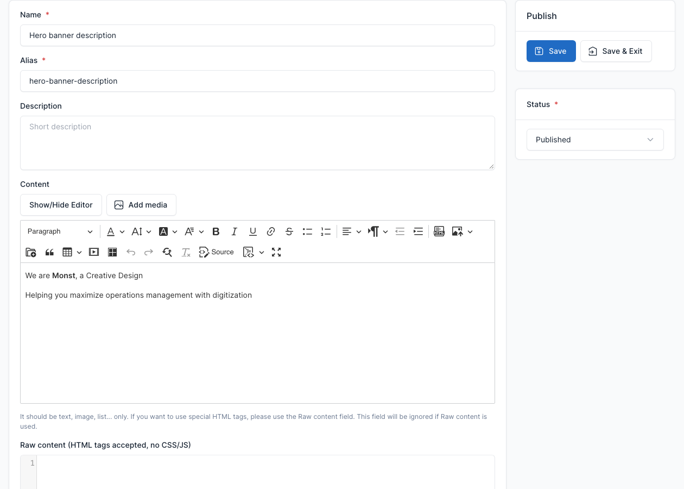Image resolution: width=684 pixels, height=489 pixels.
Task: Expand the font size dropdown
Action: [x=142, y=231]
